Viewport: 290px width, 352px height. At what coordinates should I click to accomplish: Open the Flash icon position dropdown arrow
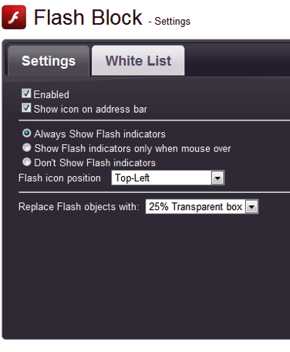217,178
